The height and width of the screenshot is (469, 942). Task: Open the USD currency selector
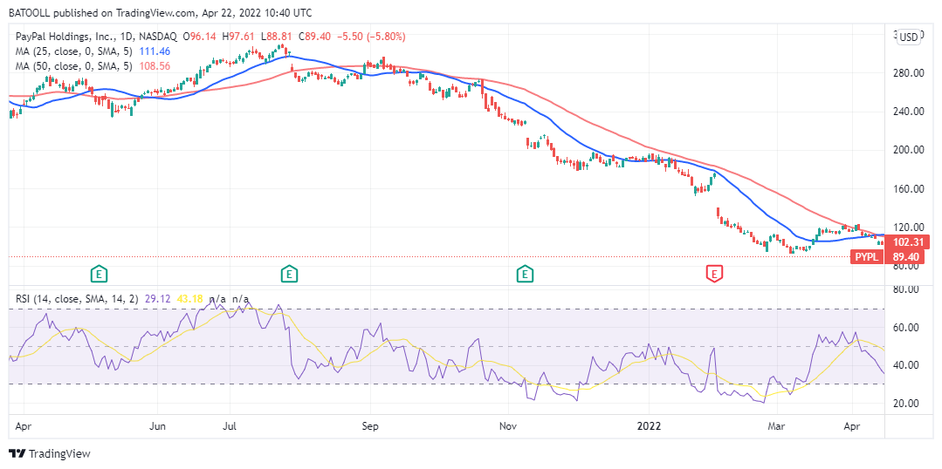pyautogui.click(x=908, y=37)
